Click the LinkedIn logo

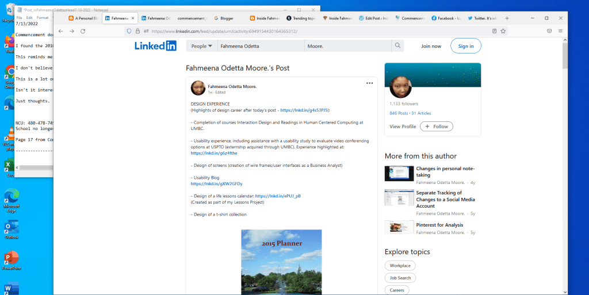coord(155,46)
